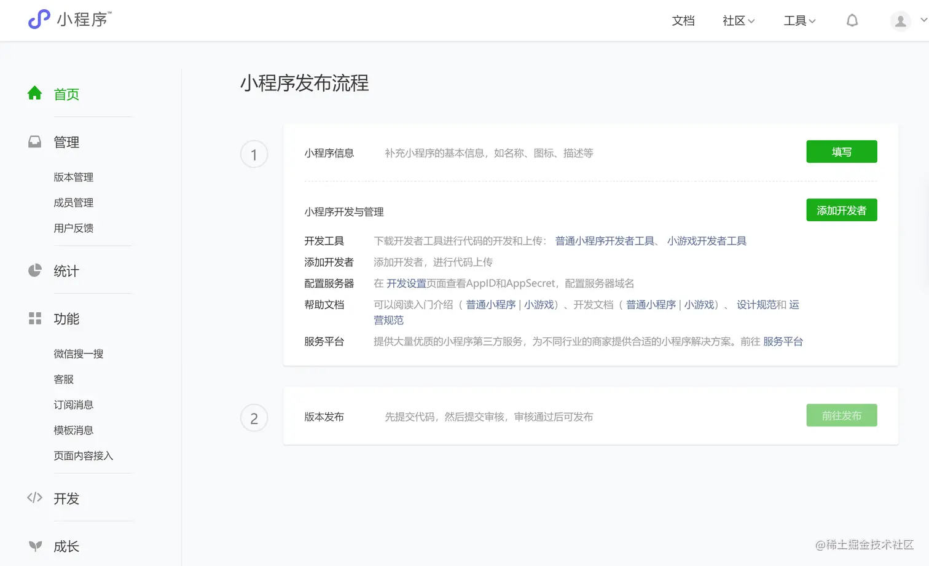The width and height of the screenshot is (929, 566).
Task: Open the 文档 top menu item
Action: (683, 21)
